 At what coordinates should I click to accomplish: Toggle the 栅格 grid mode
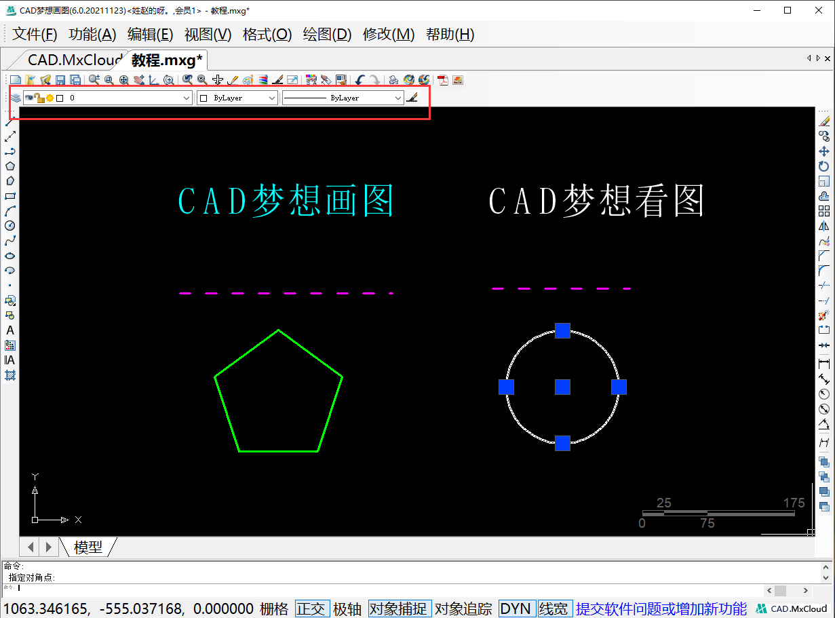pos(274,609)
